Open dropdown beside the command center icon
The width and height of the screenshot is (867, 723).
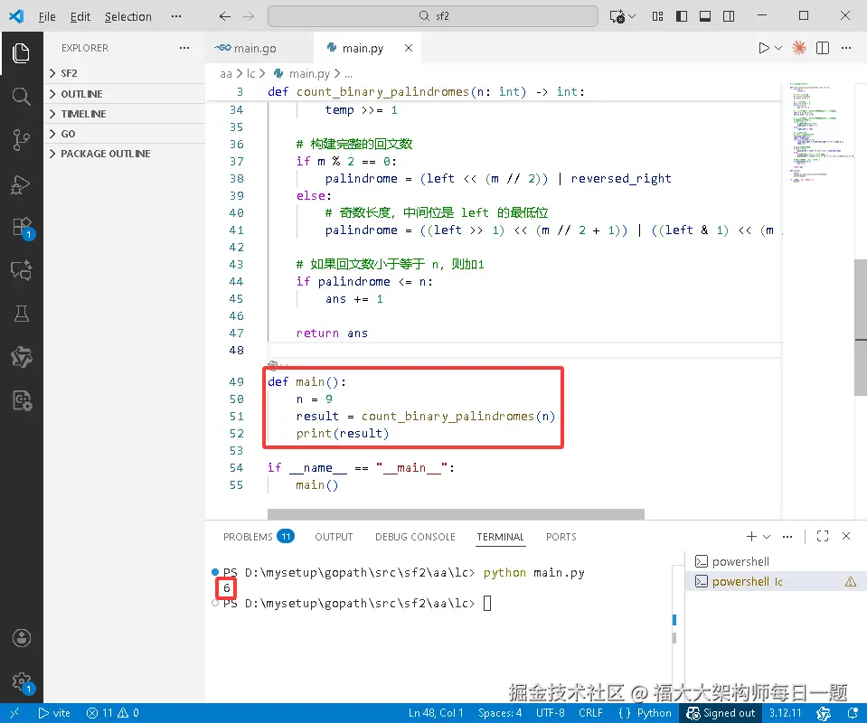pyautogui.click(x=632, y=16)
